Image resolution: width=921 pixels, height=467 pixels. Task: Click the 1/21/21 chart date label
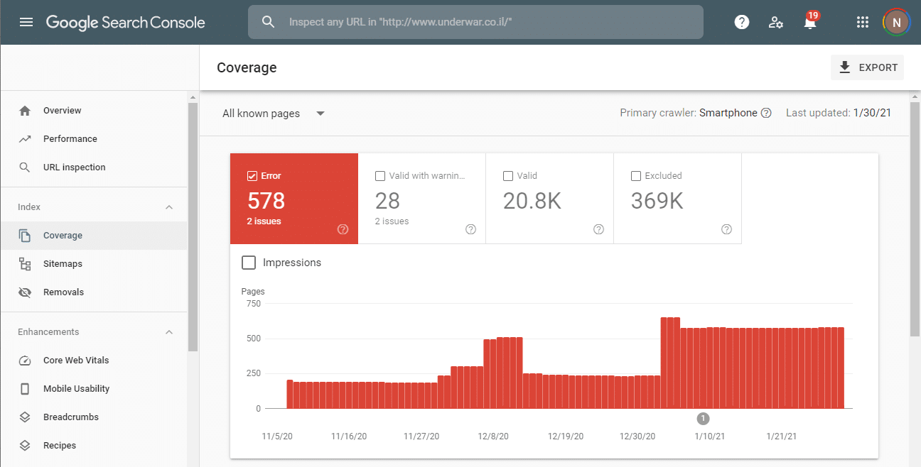(x=782, y=436)
